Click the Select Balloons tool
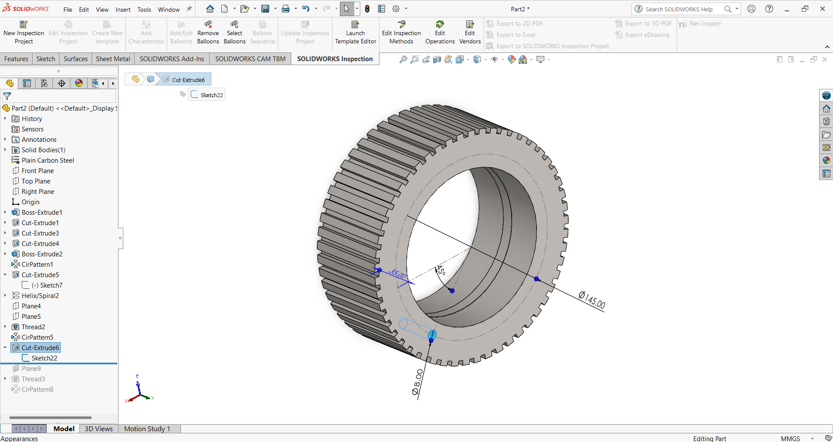 tap(234, 33)
